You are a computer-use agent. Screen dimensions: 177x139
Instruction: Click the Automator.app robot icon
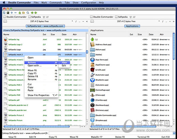pyautogui.click(x=92, y=75)
